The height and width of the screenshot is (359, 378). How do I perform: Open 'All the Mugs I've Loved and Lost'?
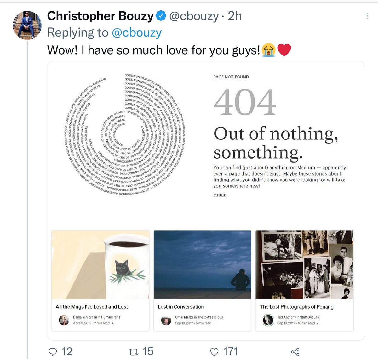[92, 306]
